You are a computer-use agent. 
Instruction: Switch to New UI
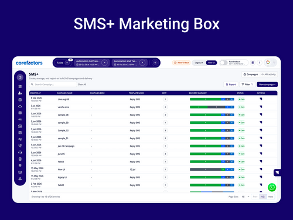[211, 63]
